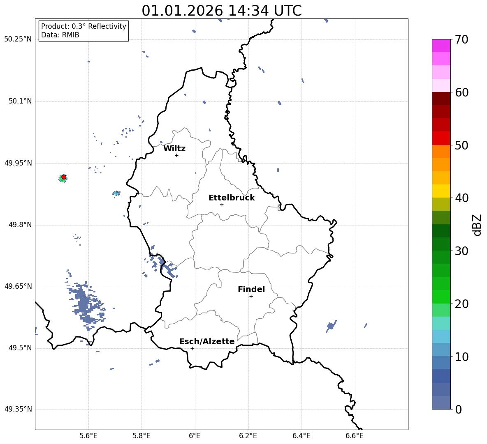
Task: Click the 49.35°N latitude label
Action: tap(18, 409)
